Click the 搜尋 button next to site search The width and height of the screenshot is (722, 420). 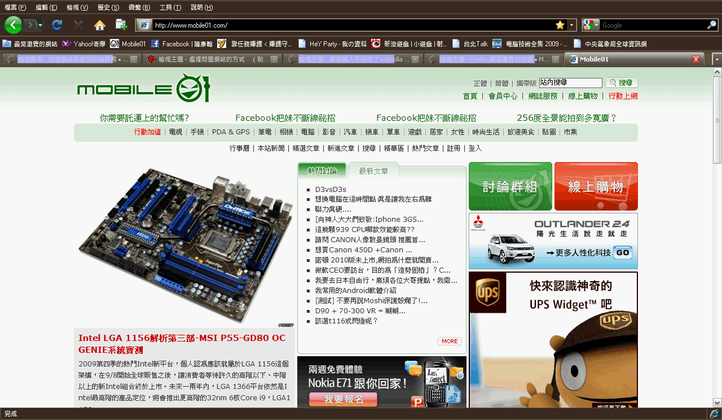click(x=622, y=83)
